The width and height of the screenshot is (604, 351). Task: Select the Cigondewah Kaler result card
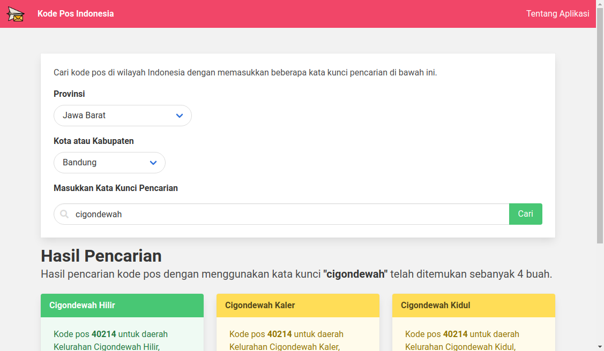click(x=298, y=321)
